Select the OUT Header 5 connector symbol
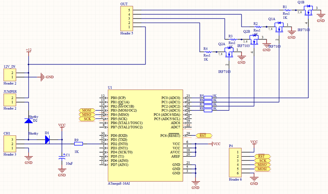This screenshot has height=194, width=328. pos(127,18)
